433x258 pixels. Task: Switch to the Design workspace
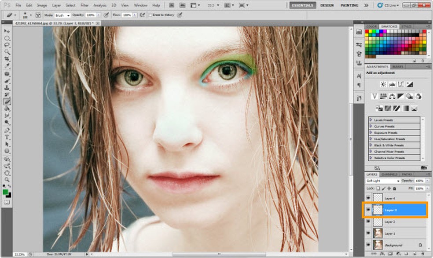[x=327, y=5]
